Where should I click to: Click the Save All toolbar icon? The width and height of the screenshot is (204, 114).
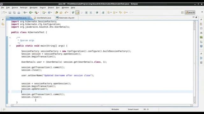pyautogui.click(x=14, y=13)
